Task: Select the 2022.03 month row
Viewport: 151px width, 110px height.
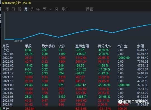Action: [x=75, y=62]
